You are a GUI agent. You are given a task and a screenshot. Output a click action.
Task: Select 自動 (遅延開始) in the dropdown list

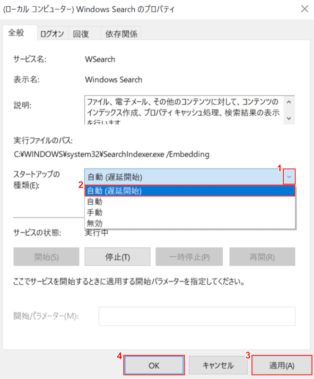coord(190,191)
